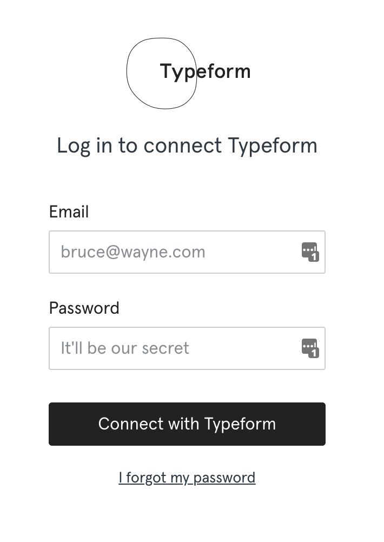
Task: Focus the Password input field
Action: click(187, 348)
